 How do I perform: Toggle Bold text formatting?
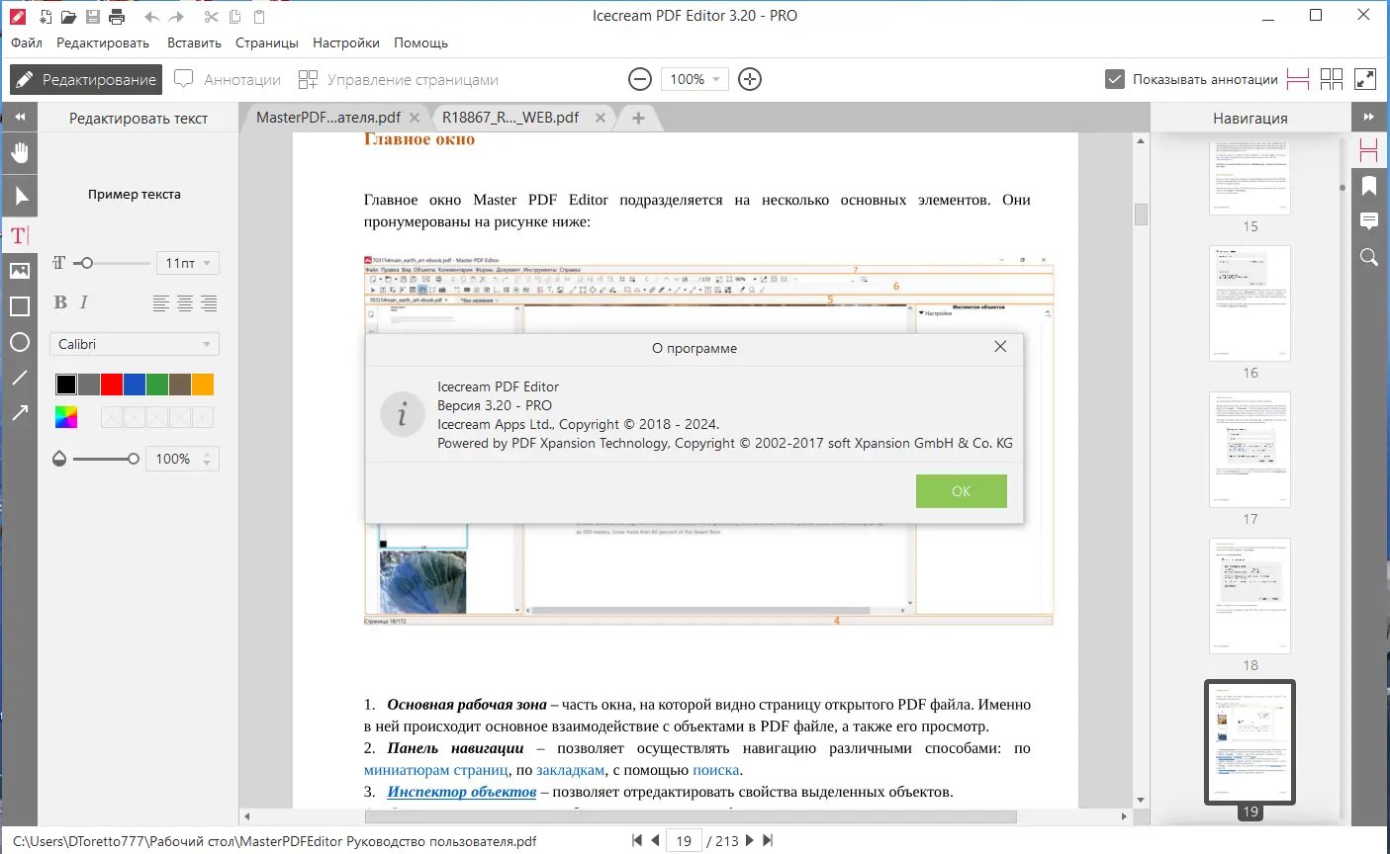pos(60,302)
